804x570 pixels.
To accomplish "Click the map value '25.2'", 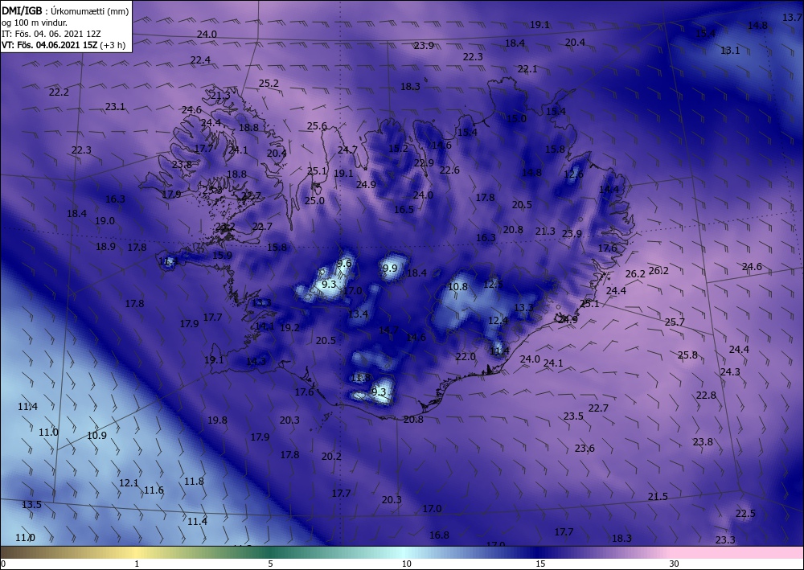I will (269, 83).
